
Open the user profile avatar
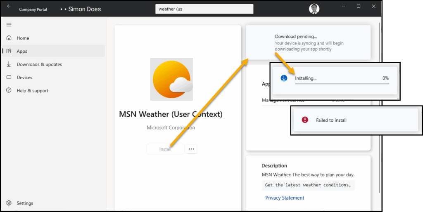coord(314,9)
